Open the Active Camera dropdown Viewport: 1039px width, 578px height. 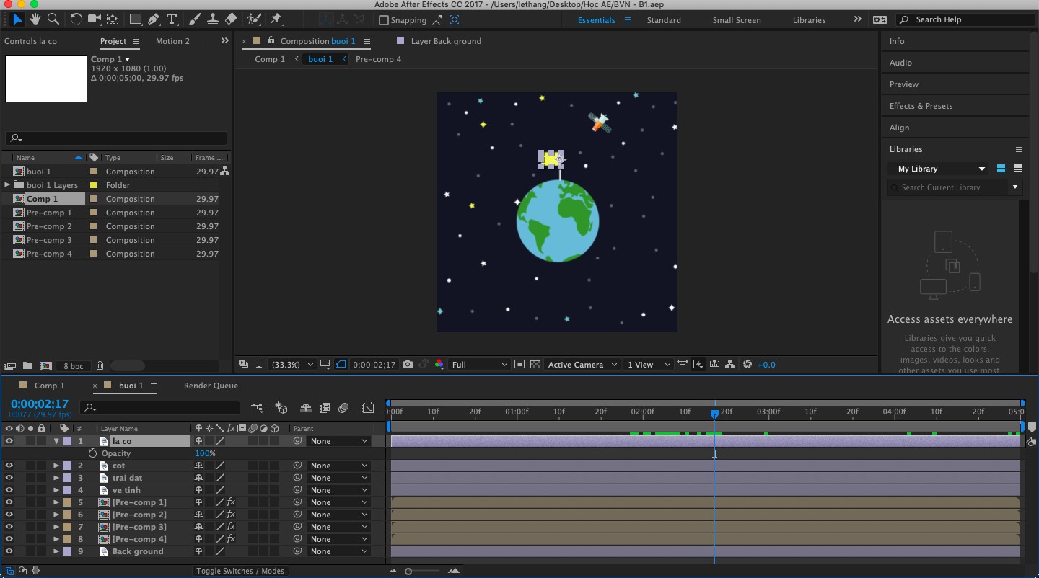click(x=582, y=365)
